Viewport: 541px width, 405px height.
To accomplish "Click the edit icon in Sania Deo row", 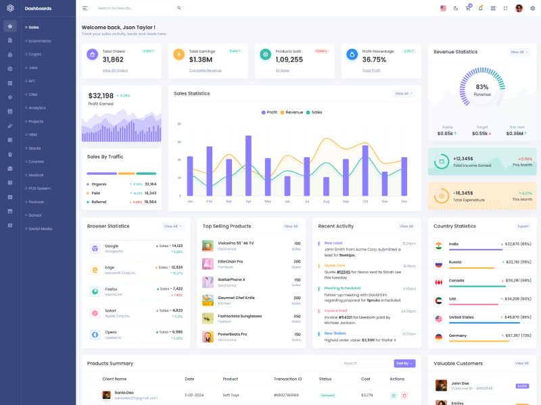I will point(394,395).
